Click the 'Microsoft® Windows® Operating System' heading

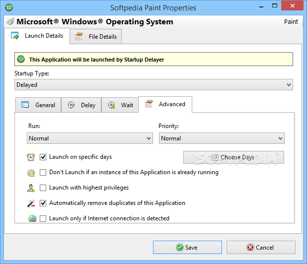click(95, 22)
